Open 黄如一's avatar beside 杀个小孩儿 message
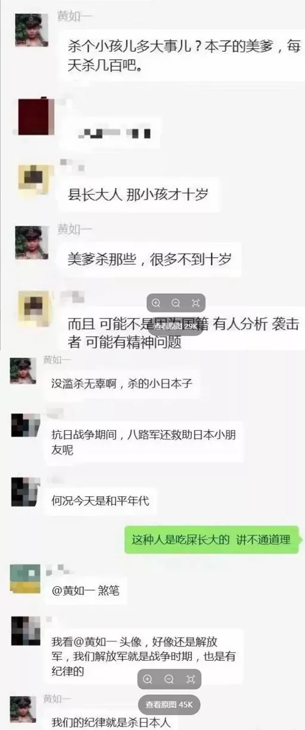The image size is (305, 730). point(32,30)
